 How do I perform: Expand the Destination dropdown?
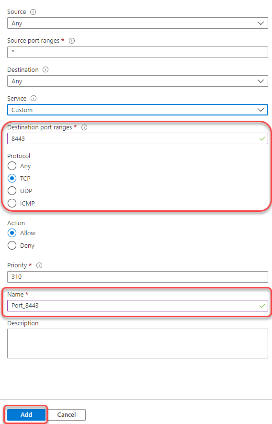[x=137, y=81]
